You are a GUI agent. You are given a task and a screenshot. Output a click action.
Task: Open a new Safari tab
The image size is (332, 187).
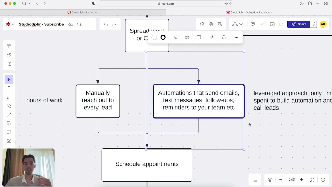[x=318, y=3]
